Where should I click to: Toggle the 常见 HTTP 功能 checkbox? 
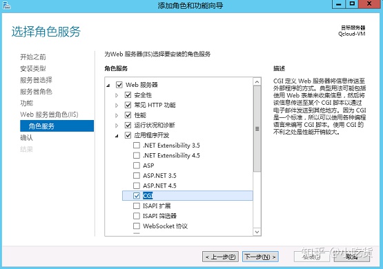point(128,105)
